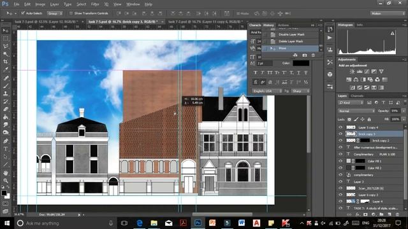
Task: Hide the Color Fill 2 layer
Action: click(x=340, y=168)
